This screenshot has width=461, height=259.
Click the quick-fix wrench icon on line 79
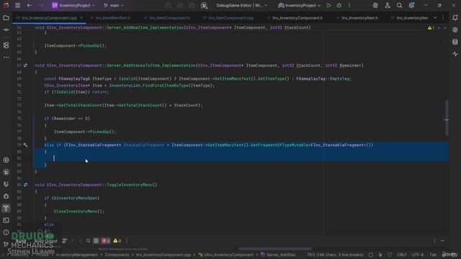[x=26, y=145]
